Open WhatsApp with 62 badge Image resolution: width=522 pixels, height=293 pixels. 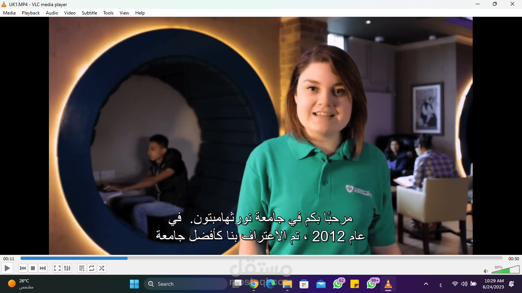coord(338,284)
